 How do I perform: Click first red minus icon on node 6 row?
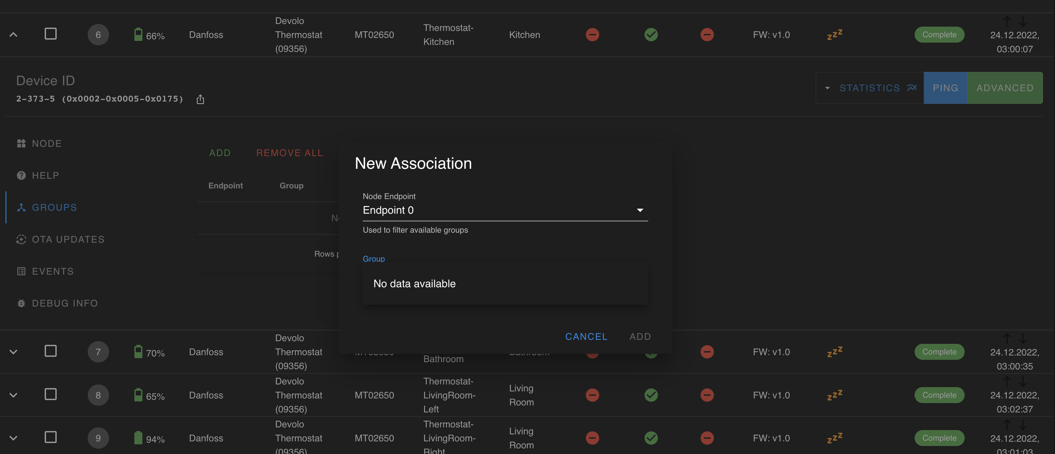coord(592,35)
